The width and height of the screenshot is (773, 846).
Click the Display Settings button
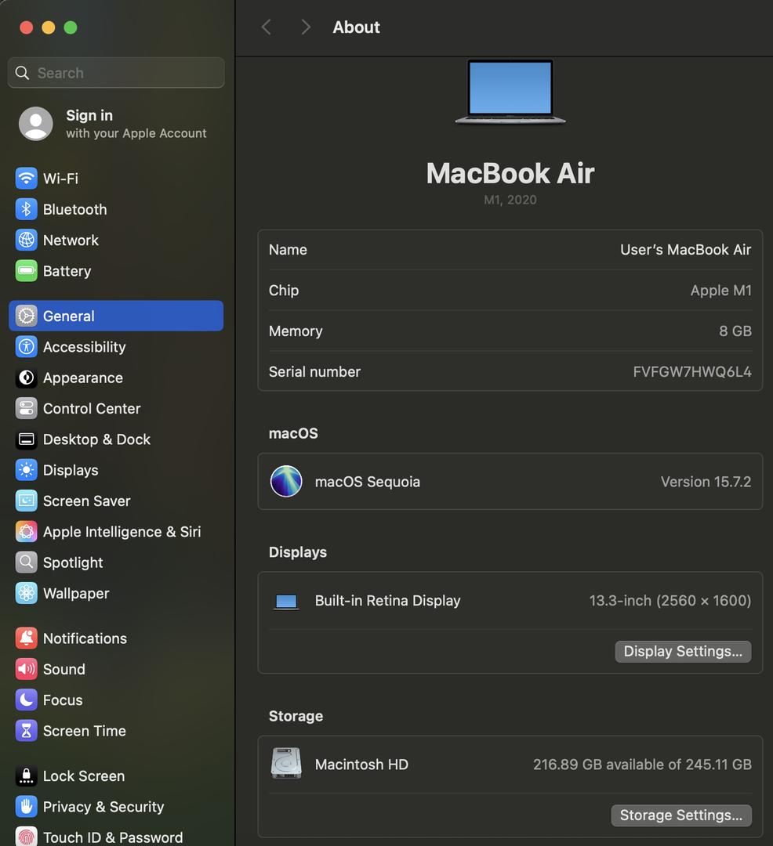pyautogui.click(x=682, y=652)
